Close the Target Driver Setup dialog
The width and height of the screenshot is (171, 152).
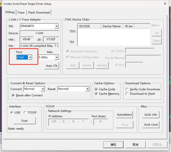tap(165, 3)
